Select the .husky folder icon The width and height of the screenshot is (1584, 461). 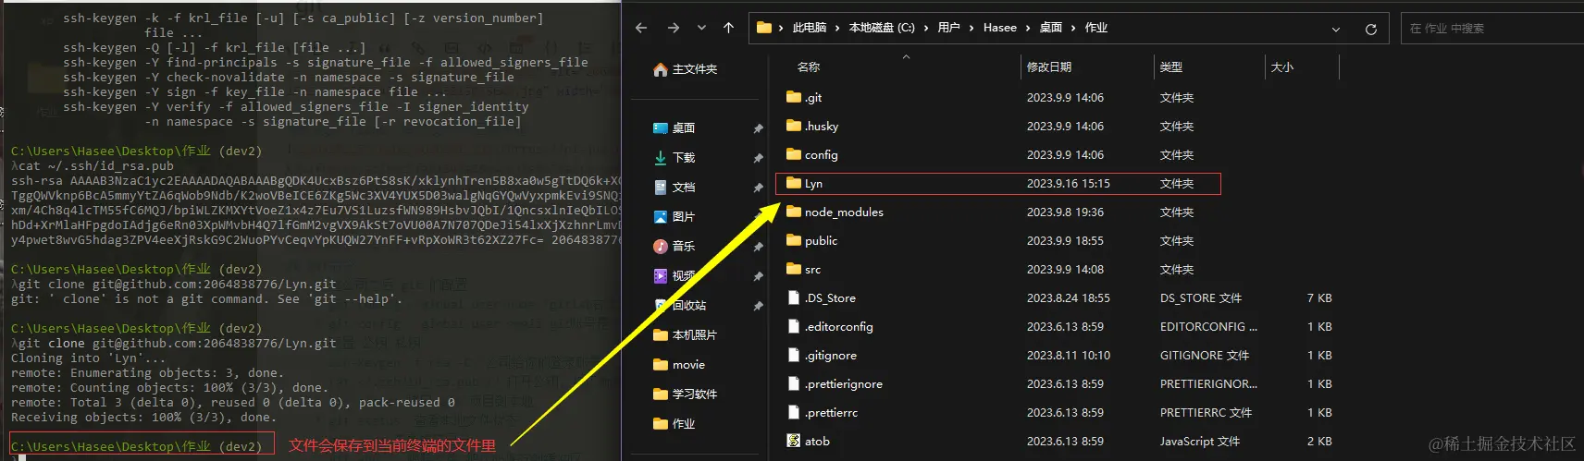(793, 126)
